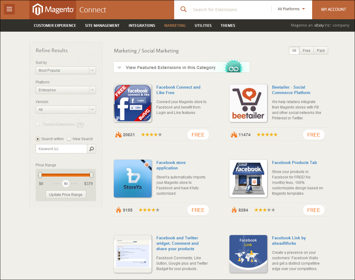The width and height of the screenshot is (355, 280).
Task: Click the search magnifier icon in header
Action: click(x=184, y=9)
